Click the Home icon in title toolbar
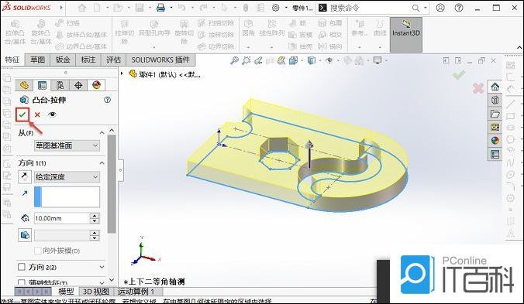The height and width of the screenshot is (304, 524). tap(81, 8)
